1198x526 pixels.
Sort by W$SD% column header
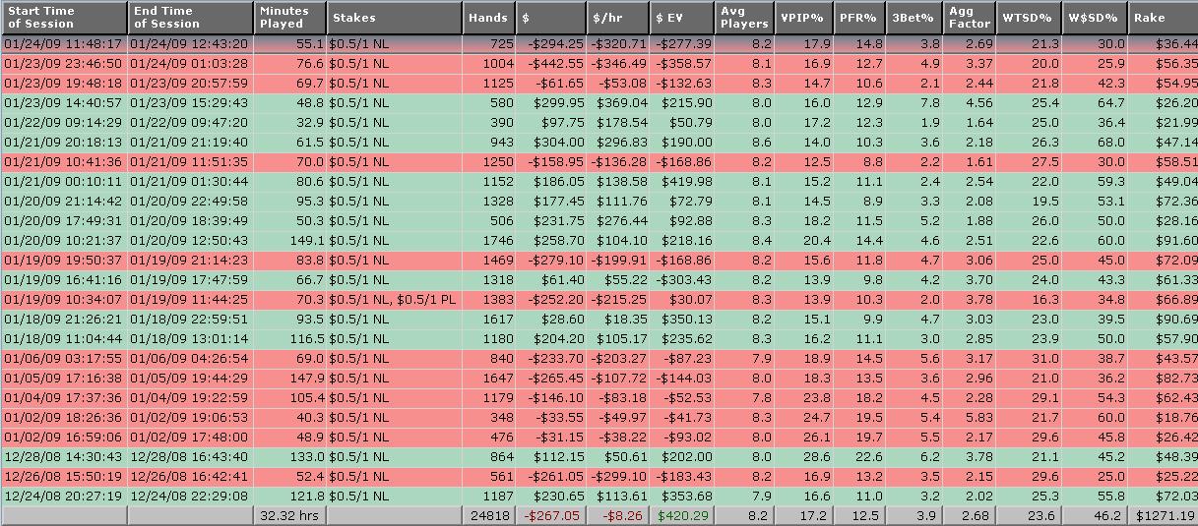click(1096, 17)
